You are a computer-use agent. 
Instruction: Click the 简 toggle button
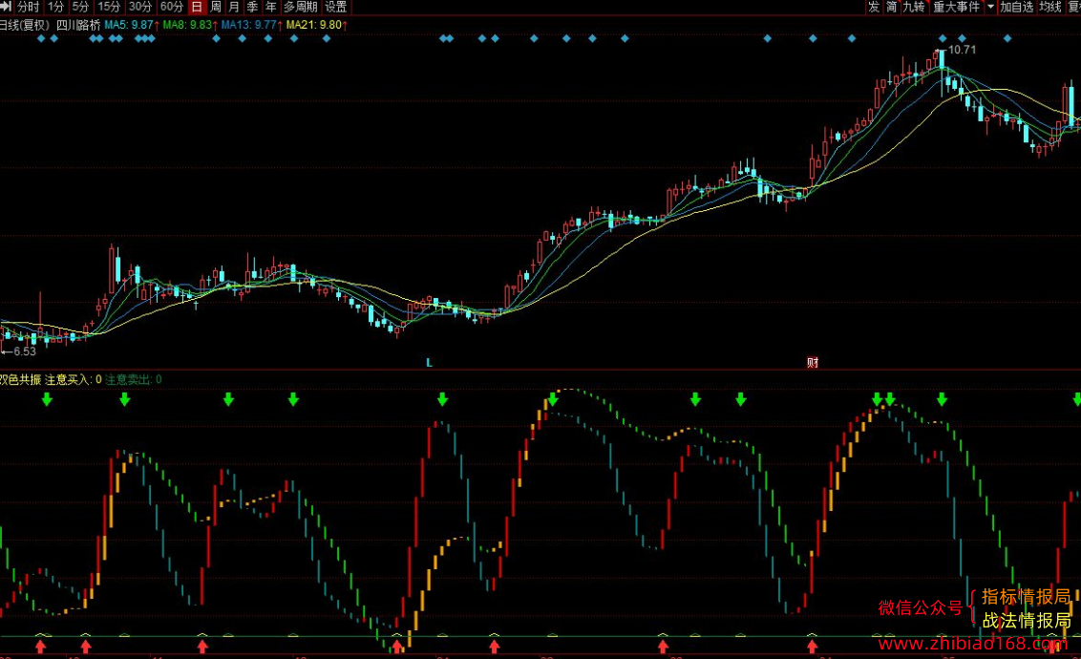(x=891, y=7)
